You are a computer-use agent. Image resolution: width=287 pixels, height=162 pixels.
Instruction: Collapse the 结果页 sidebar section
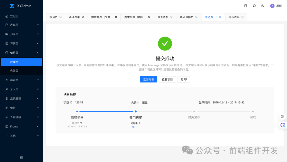21,53
